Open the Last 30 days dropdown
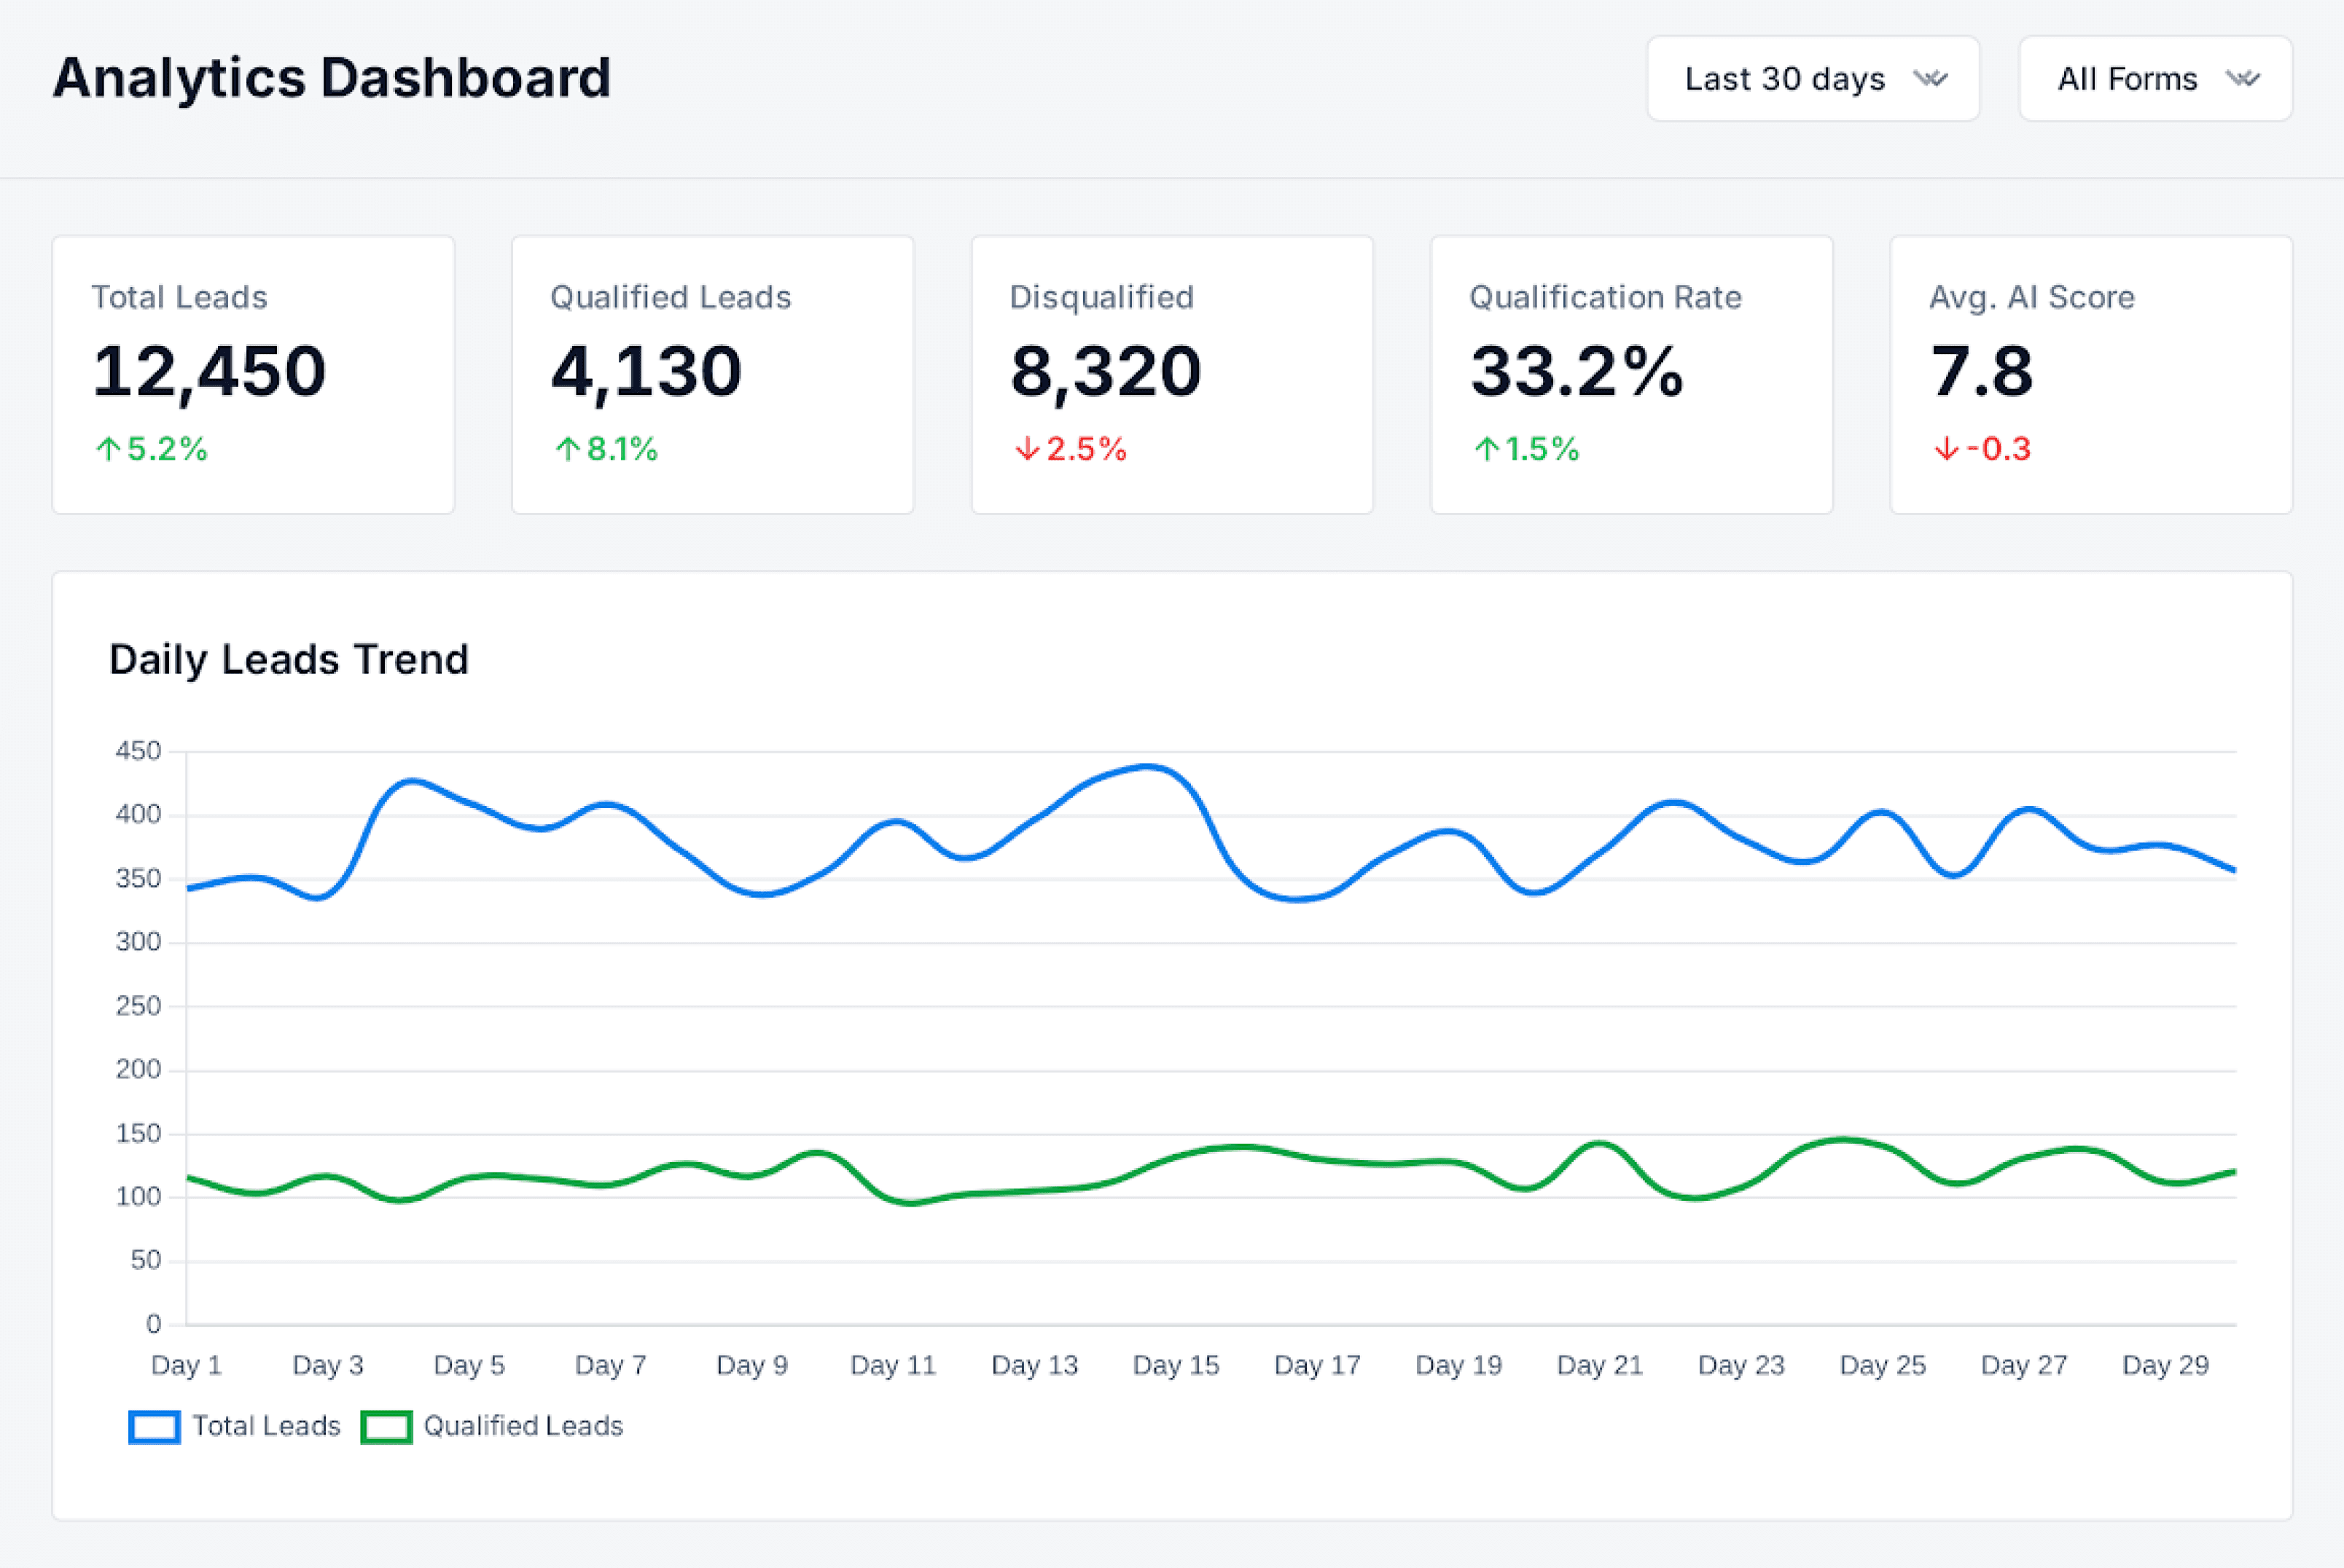Viewport: 2344px width, 1568px height. 1785,79
